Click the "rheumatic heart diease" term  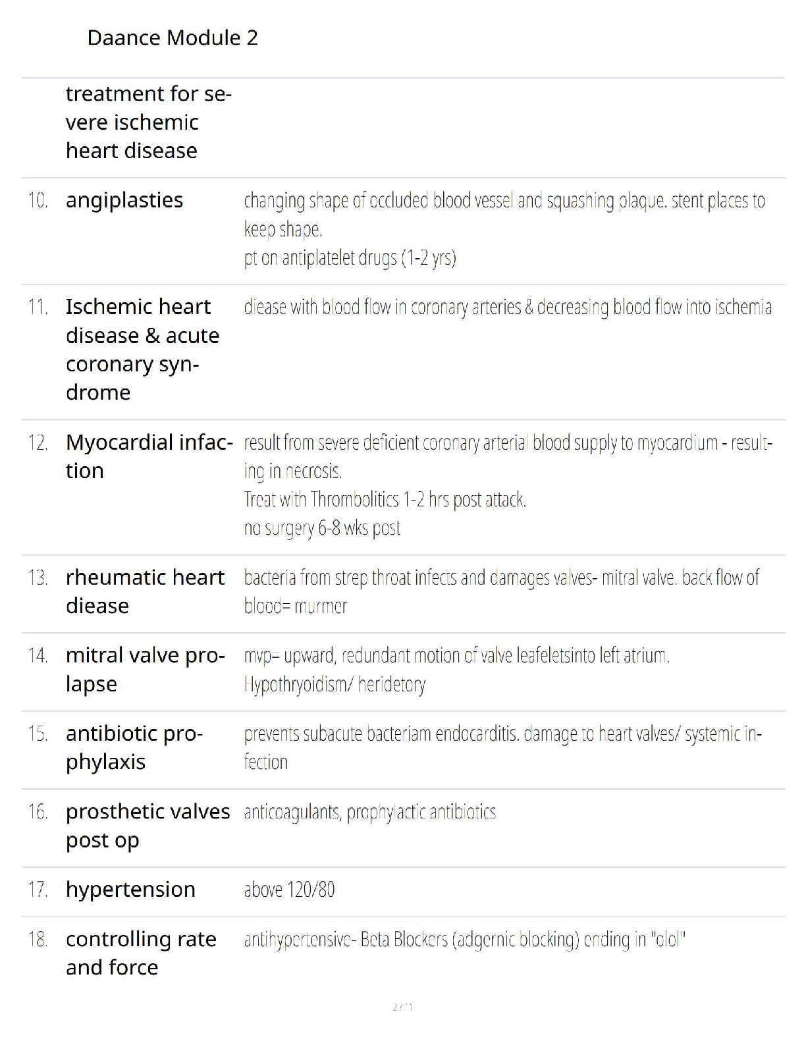tap(145, 591)
